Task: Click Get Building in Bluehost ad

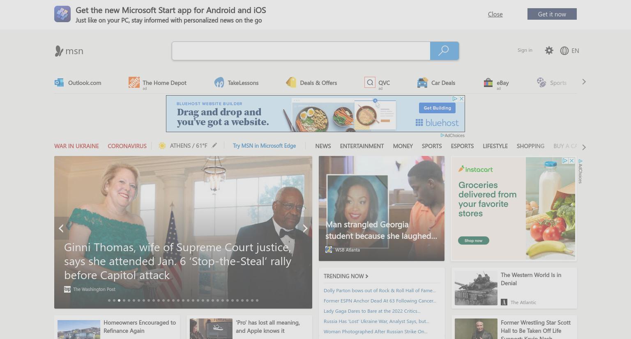Action: tap(437, 108)
